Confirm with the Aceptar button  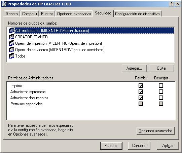(x=111, y=146)
